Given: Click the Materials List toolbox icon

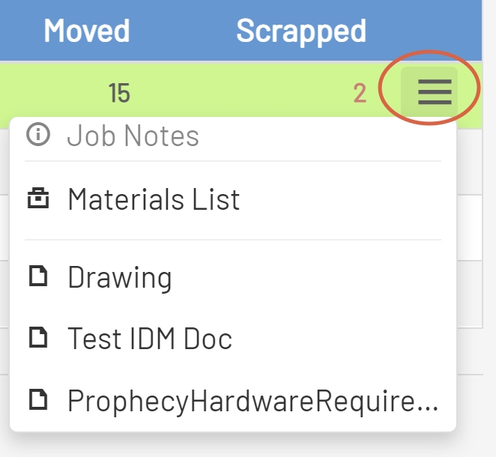Looking at the screenshot, I should click(x=37, y=199).
